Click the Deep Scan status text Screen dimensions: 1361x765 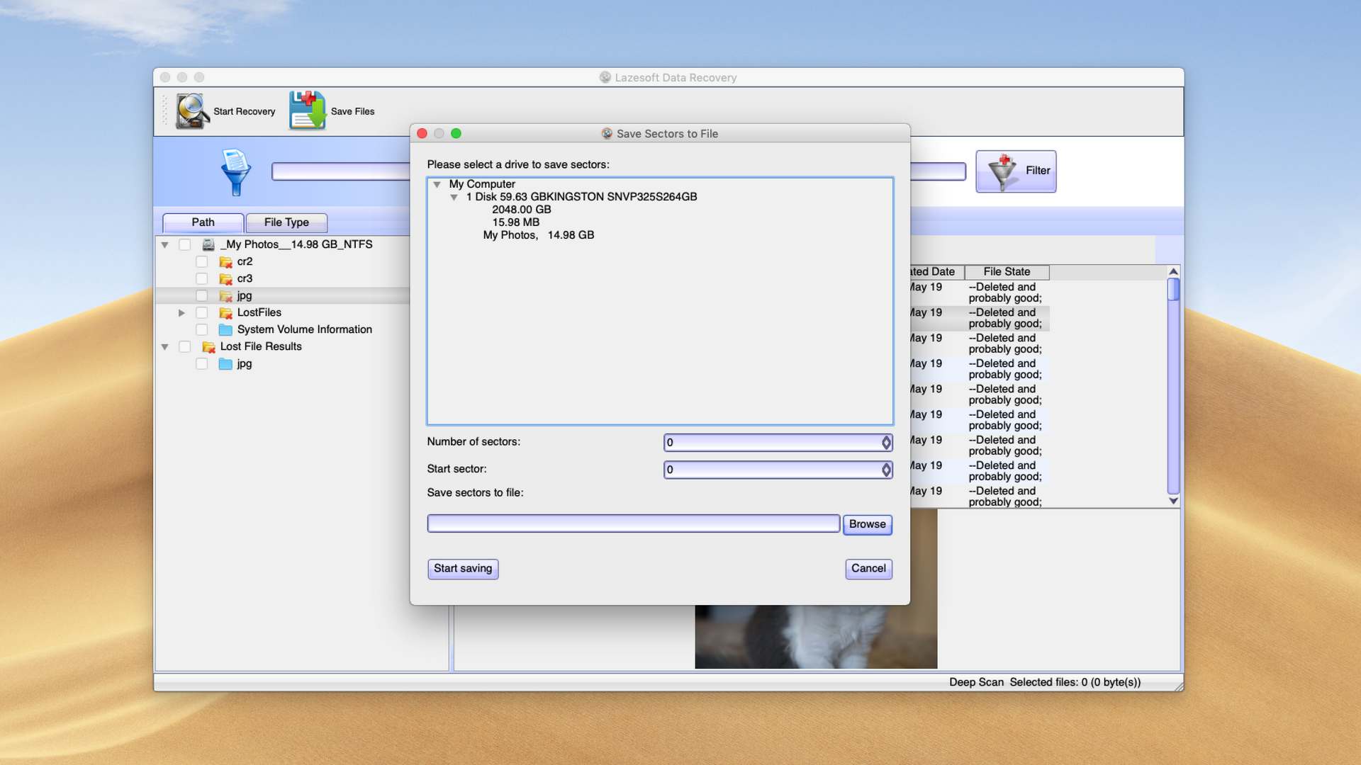(976, 682)
